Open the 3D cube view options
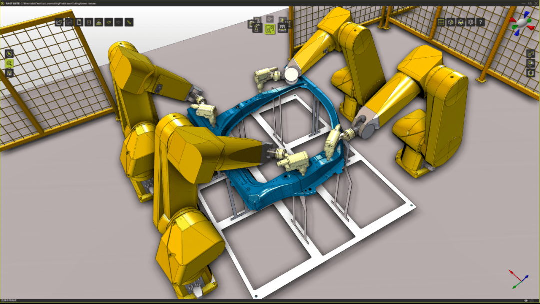This screenshot has width=540, height=304. 451,22
